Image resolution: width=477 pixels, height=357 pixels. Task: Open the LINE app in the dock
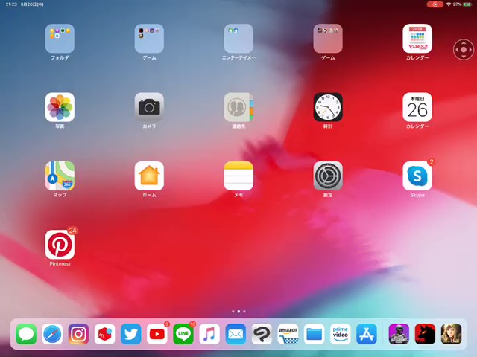coord(183,334)
